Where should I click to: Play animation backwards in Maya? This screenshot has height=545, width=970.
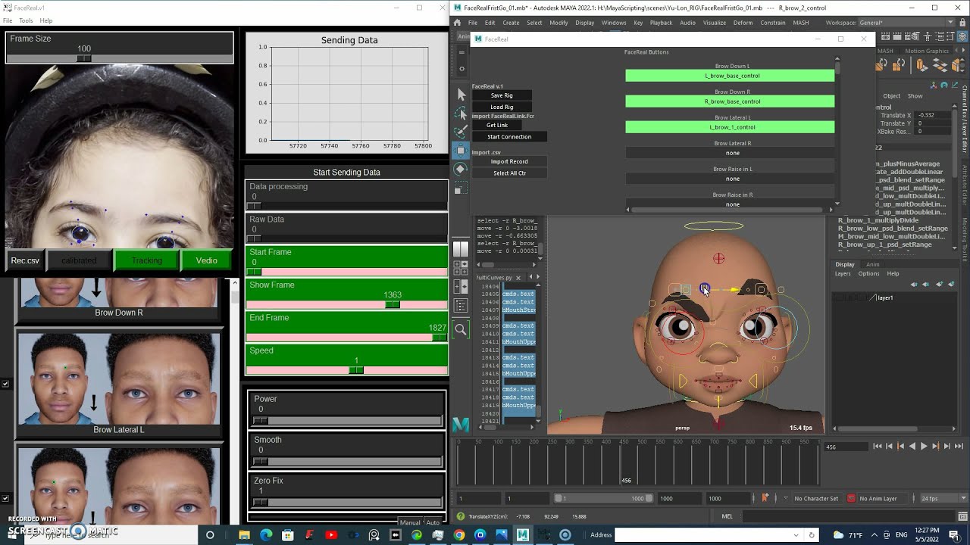912,447
